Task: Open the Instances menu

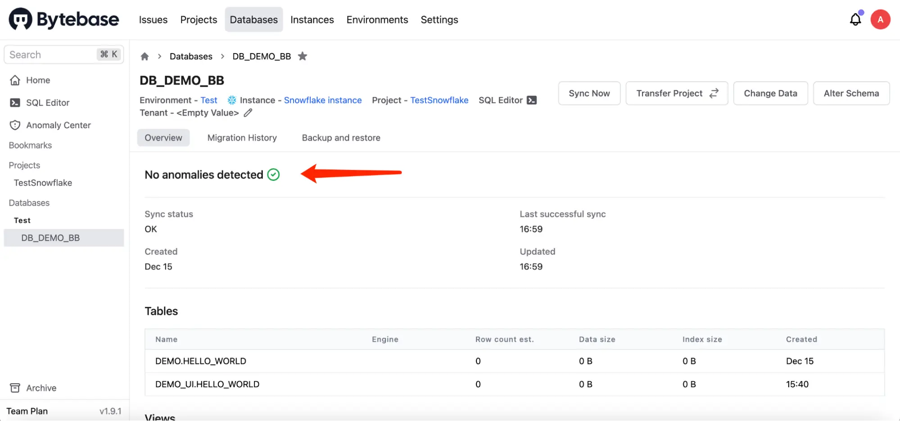Action: coord(312,20)
